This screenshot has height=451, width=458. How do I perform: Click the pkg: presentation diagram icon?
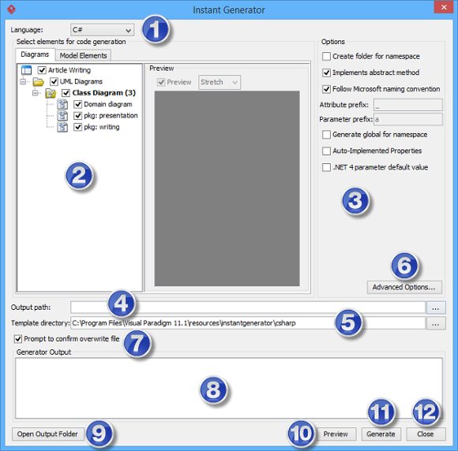(62, 116)
